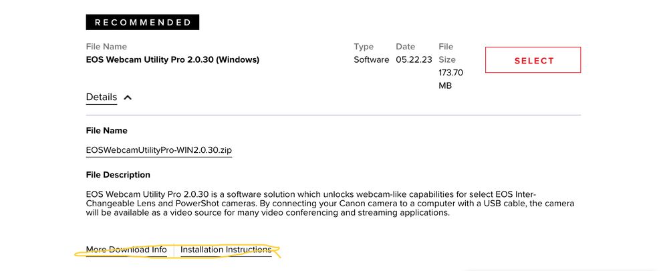Click the bold File Name heading in details
Viewport: 667px width, 271px height.
click(106, 131)
